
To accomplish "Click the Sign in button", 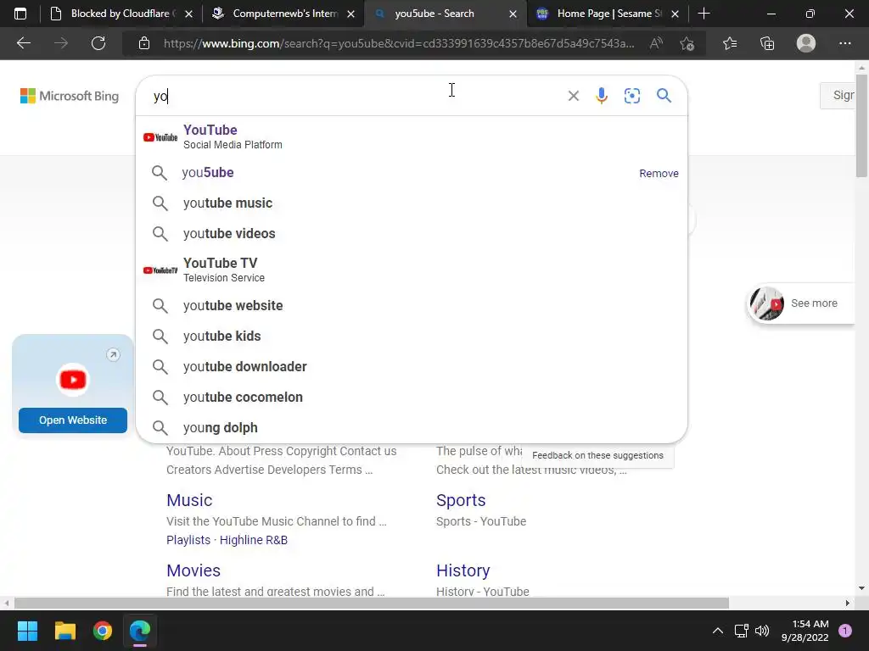I will 838,96.
